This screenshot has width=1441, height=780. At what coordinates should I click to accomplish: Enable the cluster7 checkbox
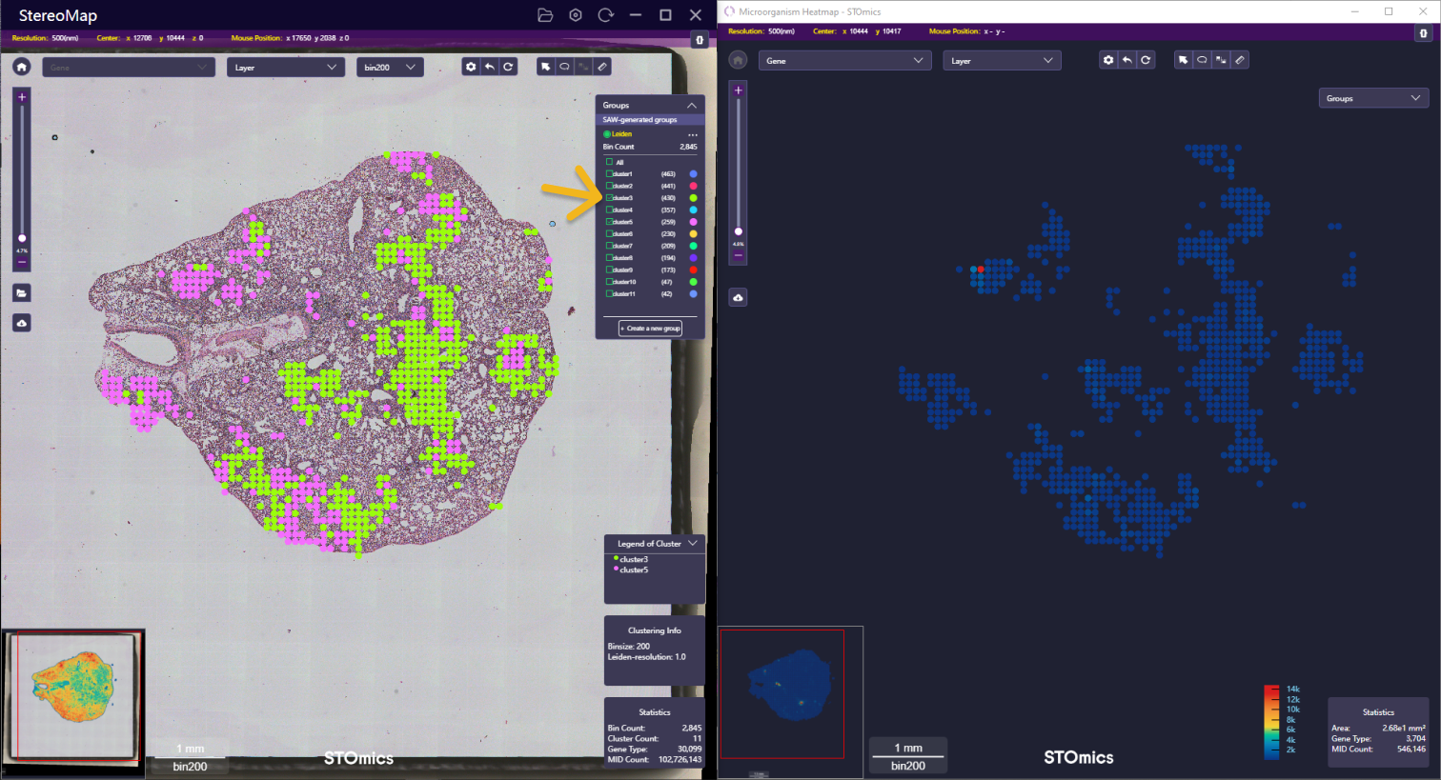coord(610,246)
